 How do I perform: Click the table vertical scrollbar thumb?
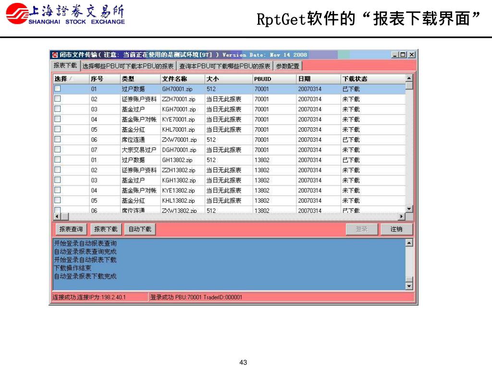(x=409, y=86)
